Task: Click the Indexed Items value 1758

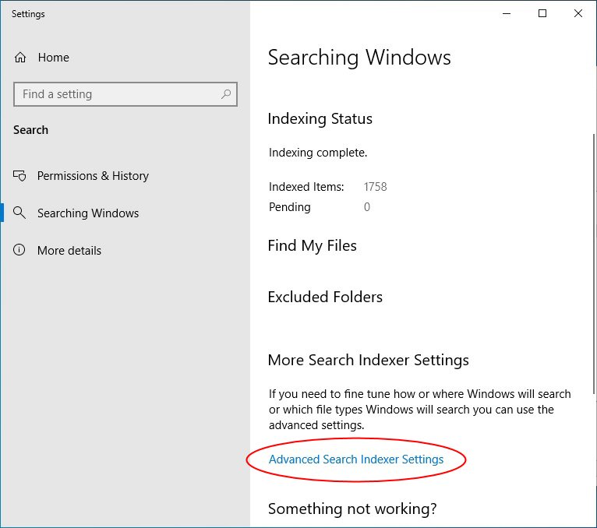Action: [375, 187]
